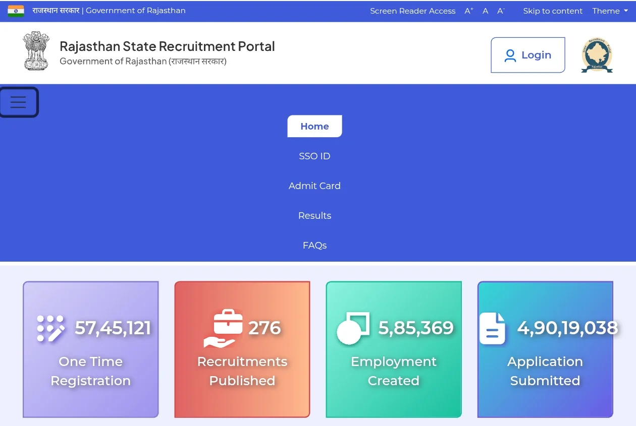Click the One Time Registration pencil icon
The height and width of the screenshot is (426, 636).
(x=51, y=328)
